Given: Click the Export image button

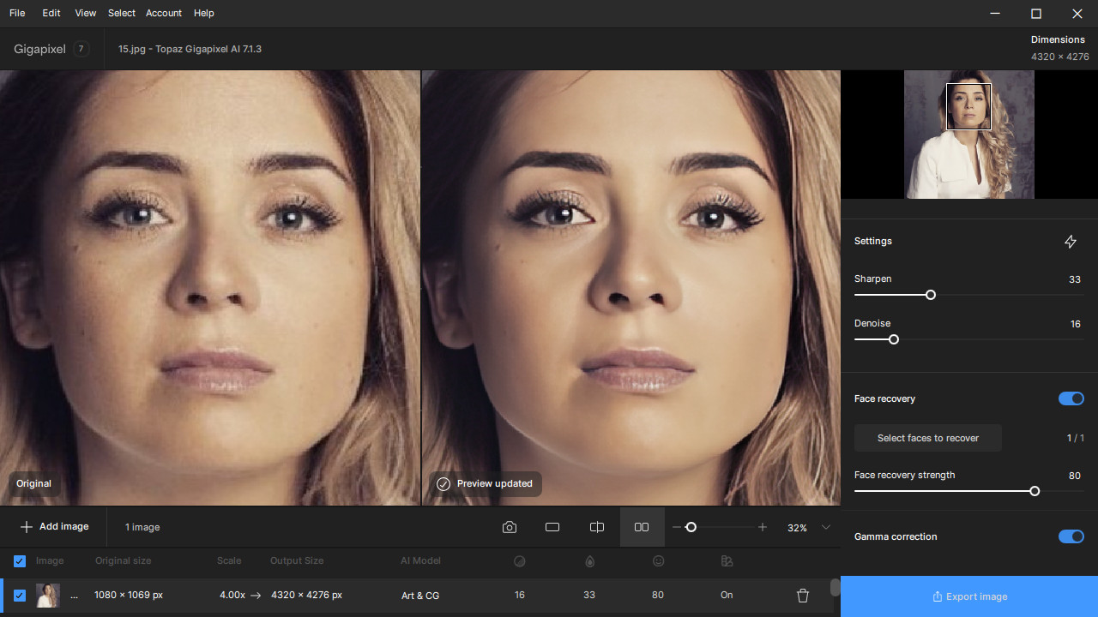Looking at the screenshot, I should tap(969, 596).
